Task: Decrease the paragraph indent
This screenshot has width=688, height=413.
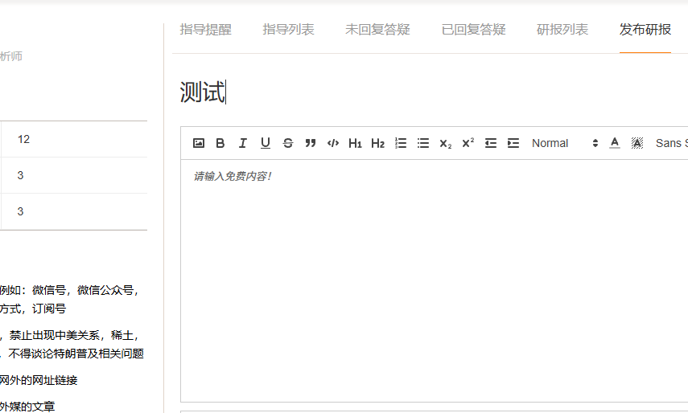Action: point(490,143)
